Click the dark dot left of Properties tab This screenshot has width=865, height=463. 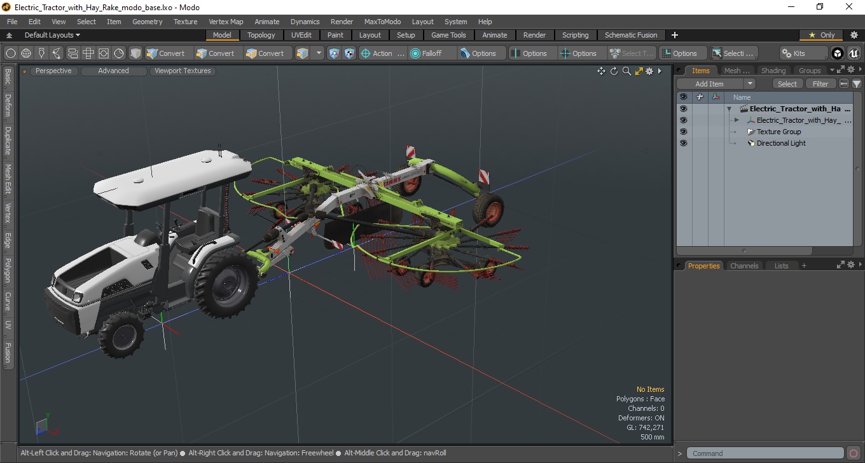[x=680, y=266]
